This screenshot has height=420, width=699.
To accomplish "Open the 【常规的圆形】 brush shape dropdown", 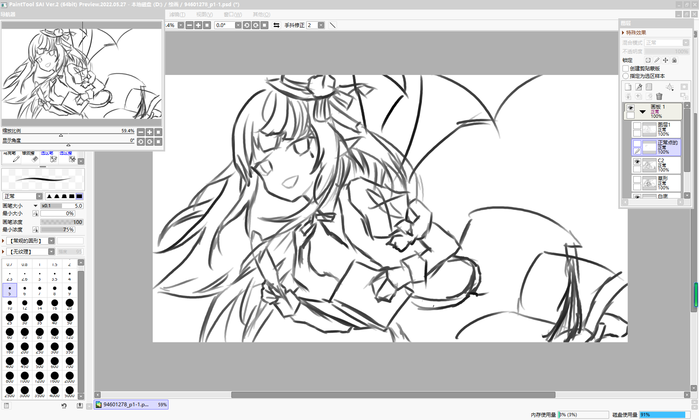I will [x=51, y=241].
